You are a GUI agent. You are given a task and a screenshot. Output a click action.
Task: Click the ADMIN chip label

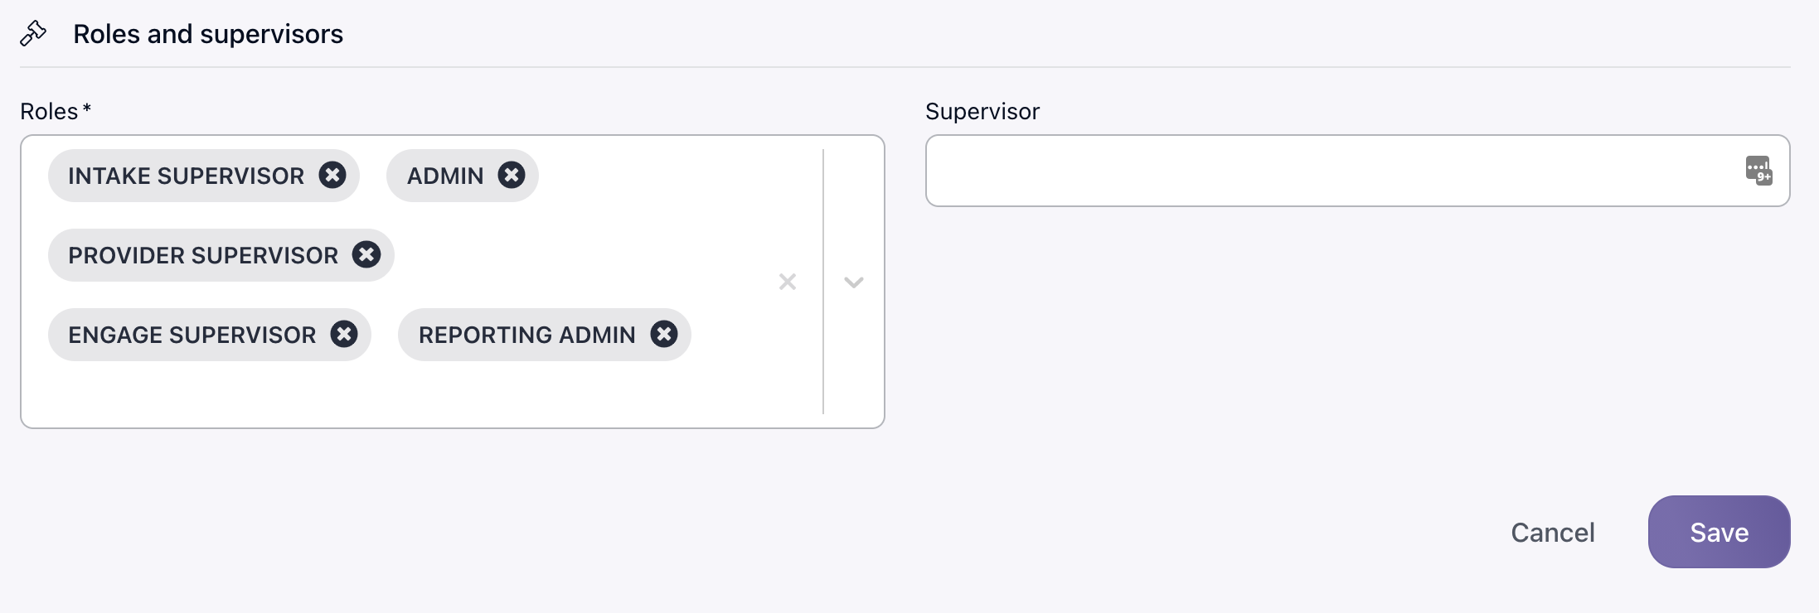point(445,176)
